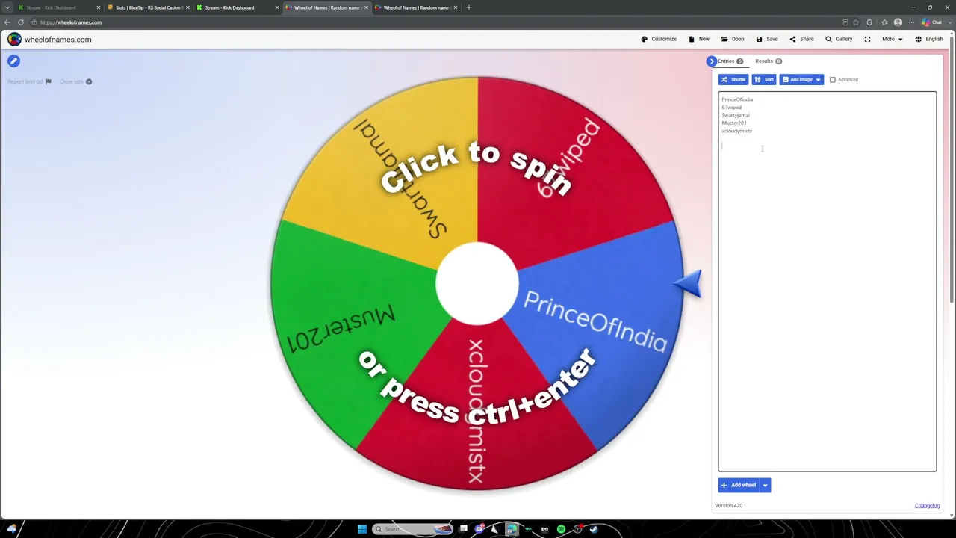The height and width of the screenshot is (538, 956).
Task: Reload the page
Action: click(21, 22)
